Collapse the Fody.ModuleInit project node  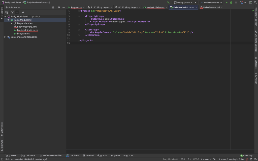coord(8,20)
